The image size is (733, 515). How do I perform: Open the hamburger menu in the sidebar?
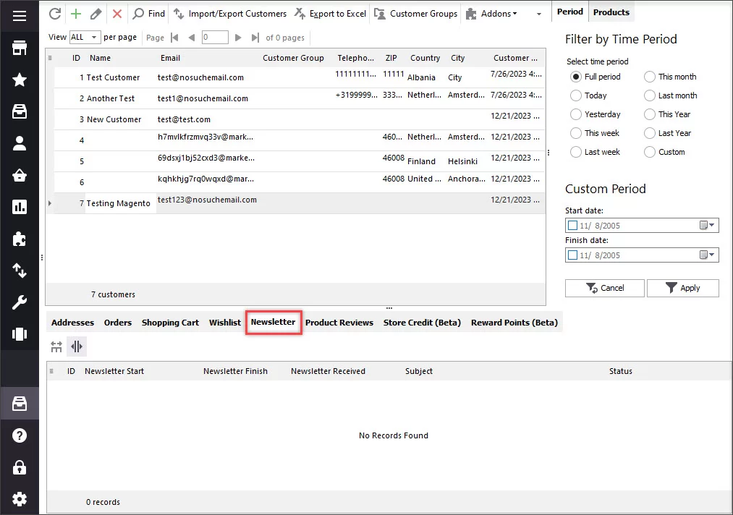19,16
